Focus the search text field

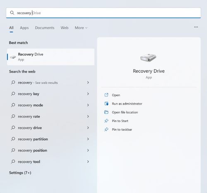(103, 13)
